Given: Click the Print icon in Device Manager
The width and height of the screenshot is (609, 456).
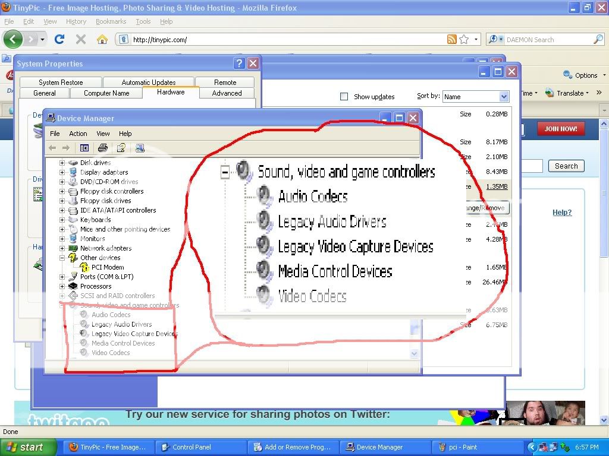Looking at the screenshot, I should [102, 148].
